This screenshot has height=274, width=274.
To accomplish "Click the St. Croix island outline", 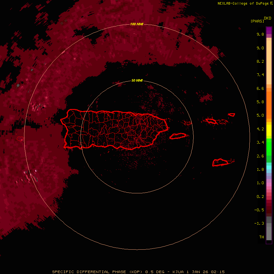I will click(x=220, y=162).
